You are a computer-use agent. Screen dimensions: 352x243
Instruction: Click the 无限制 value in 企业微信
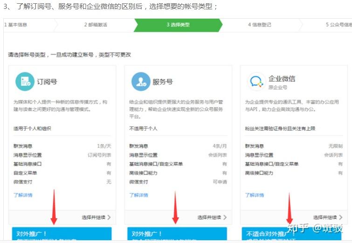336,146
